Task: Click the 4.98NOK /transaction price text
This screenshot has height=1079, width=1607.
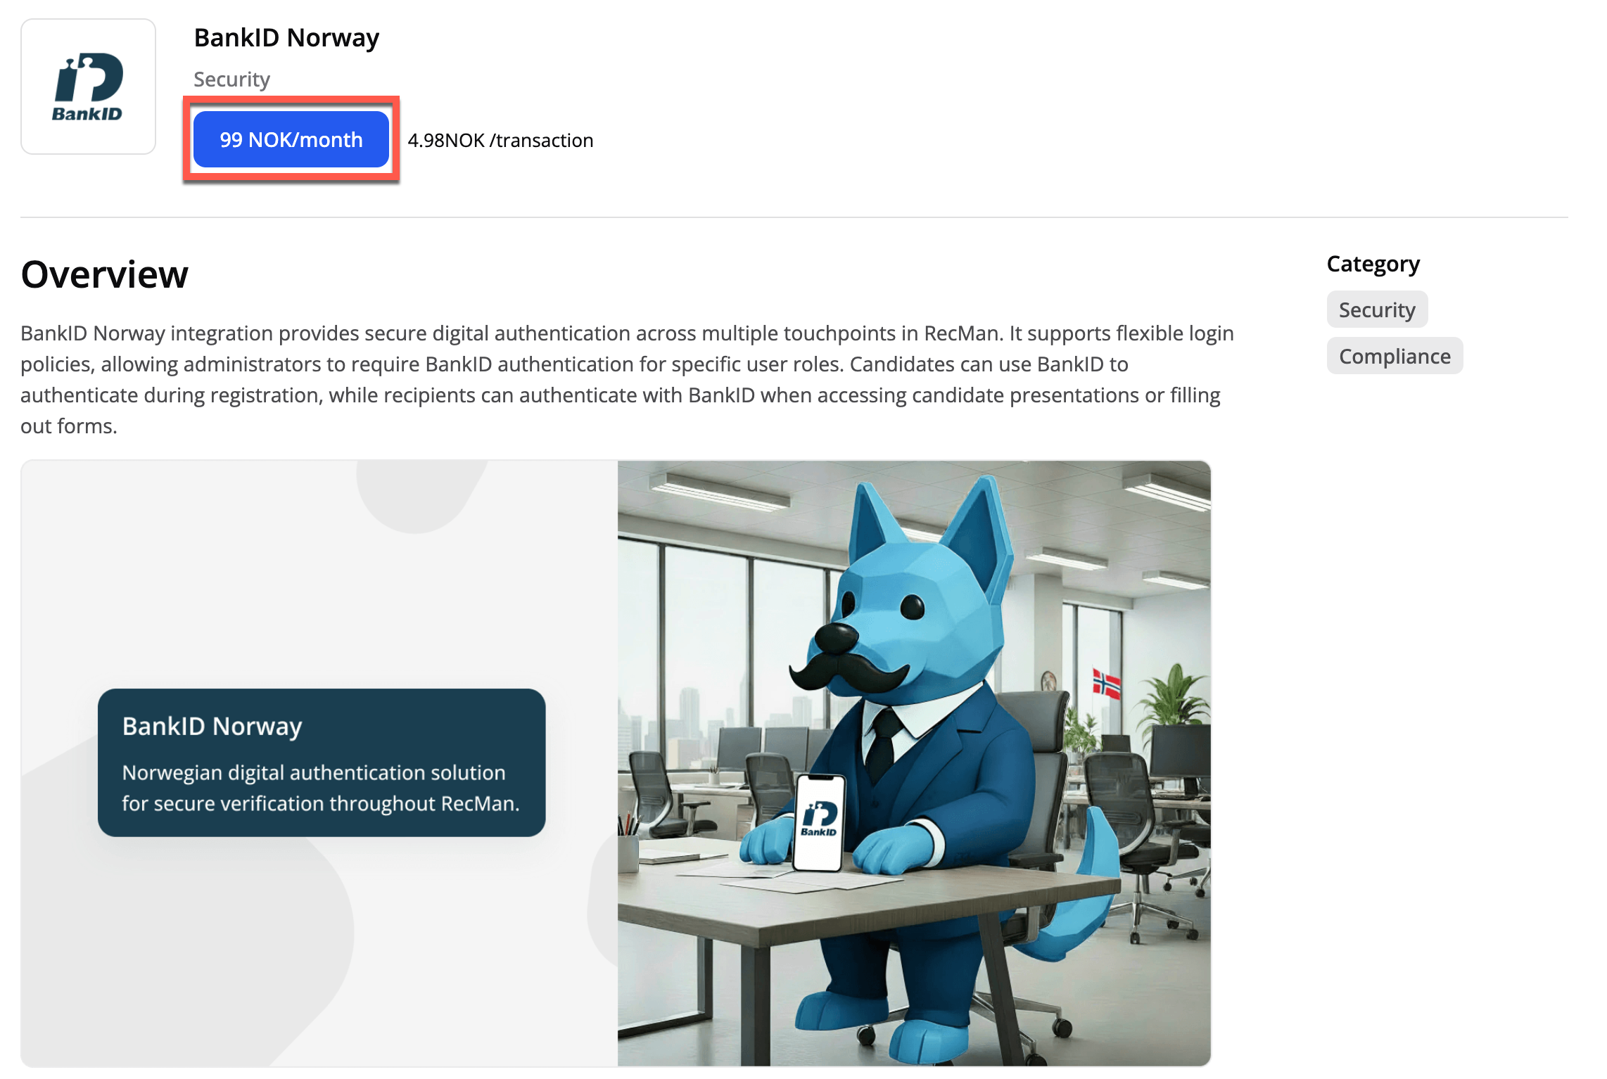Action: coord(500,140)
